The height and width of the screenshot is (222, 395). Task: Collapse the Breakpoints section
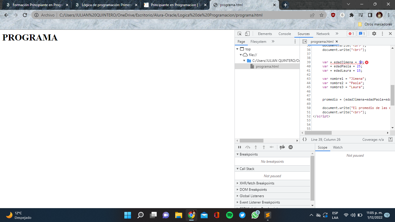tap(272, 154)
